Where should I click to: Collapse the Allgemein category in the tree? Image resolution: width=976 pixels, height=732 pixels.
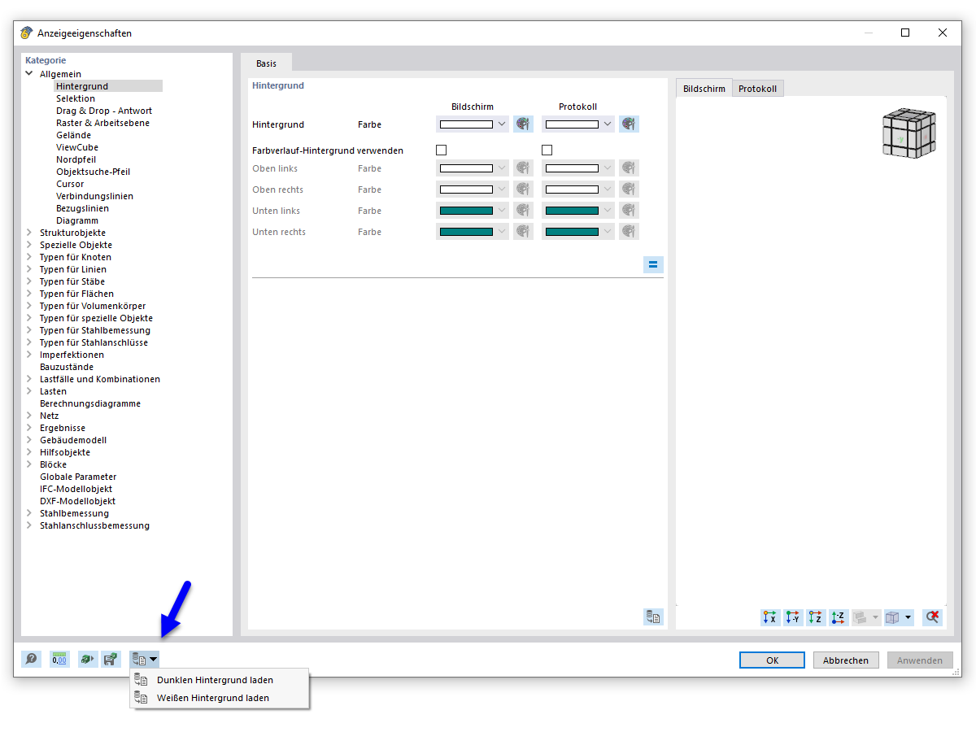click(29, 73)
